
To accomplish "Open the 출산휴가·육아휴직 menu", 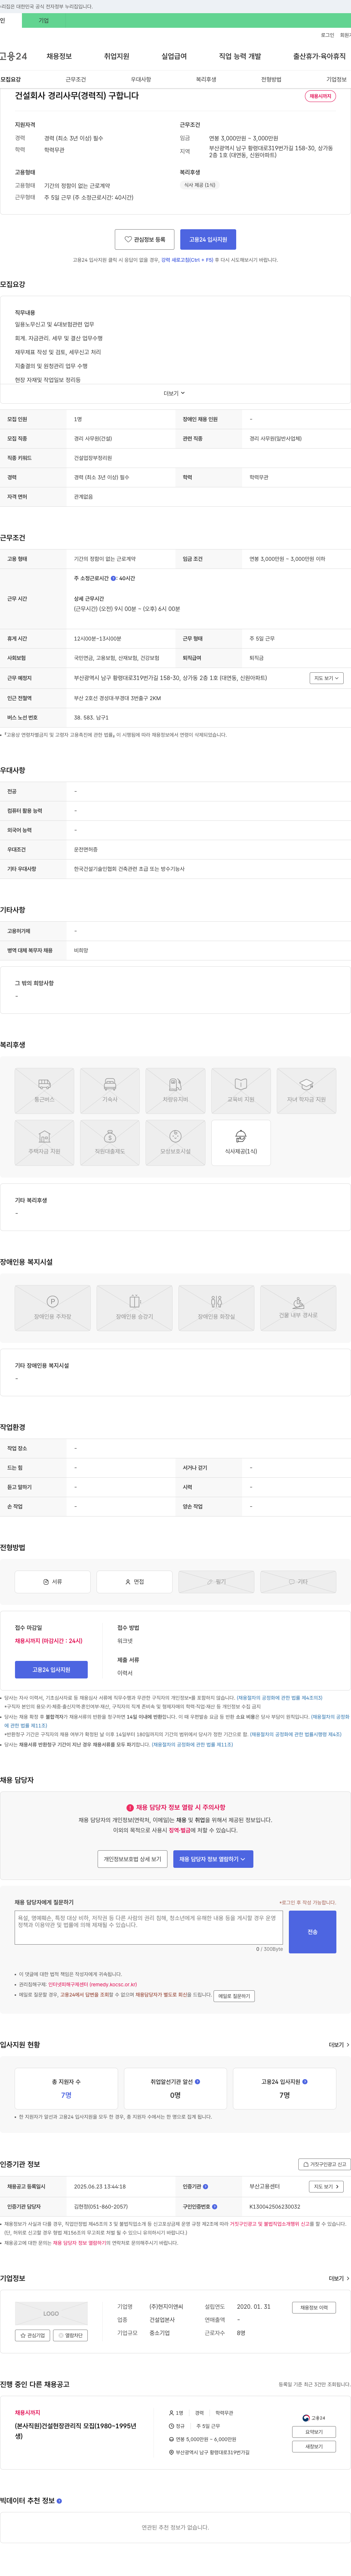I will (319, 56).
